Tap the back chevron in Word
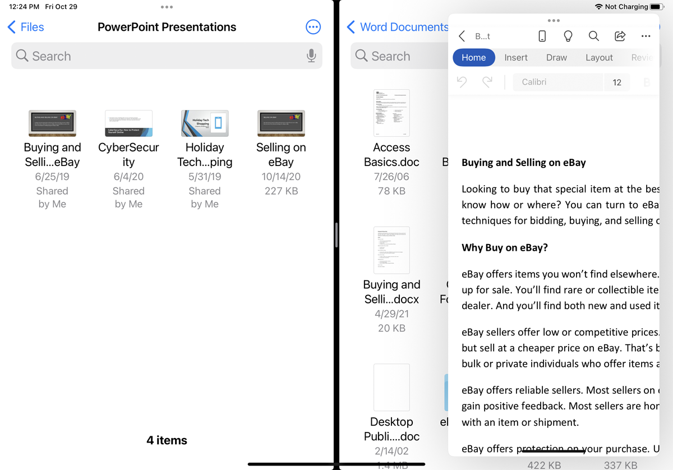Viewport: 673px width, 470px height. click(x=462, y=36)
